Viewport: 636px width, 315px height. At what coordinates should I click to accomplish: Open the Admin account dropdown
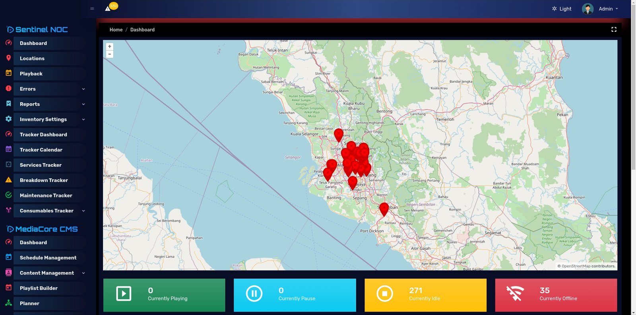[x=608, y=9]
